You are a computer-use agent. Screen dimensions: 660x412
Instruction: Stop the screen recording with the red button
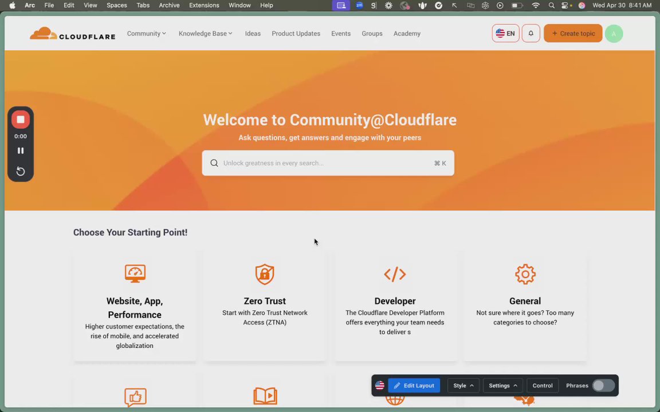click(x=20, y=120)
